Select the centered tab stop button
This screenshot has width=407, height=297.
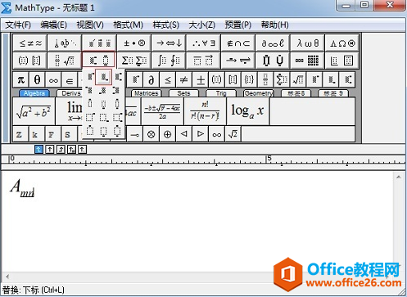click(50, 149)
